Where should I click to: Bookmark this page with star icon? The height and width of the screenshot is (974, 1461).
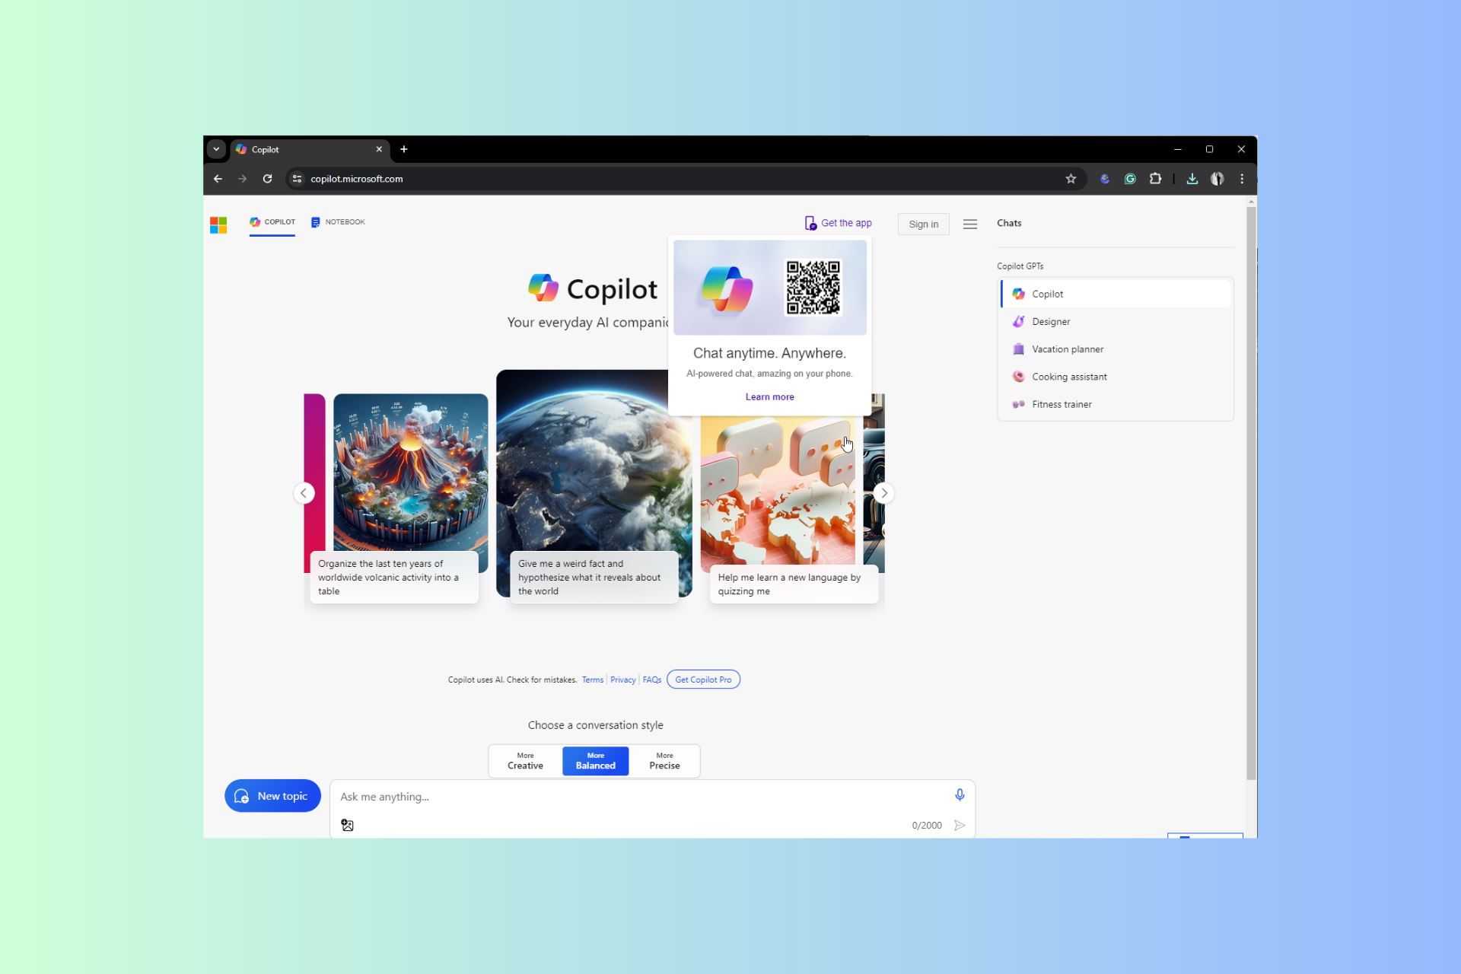pyautogui.click(x=1071, y=179)
